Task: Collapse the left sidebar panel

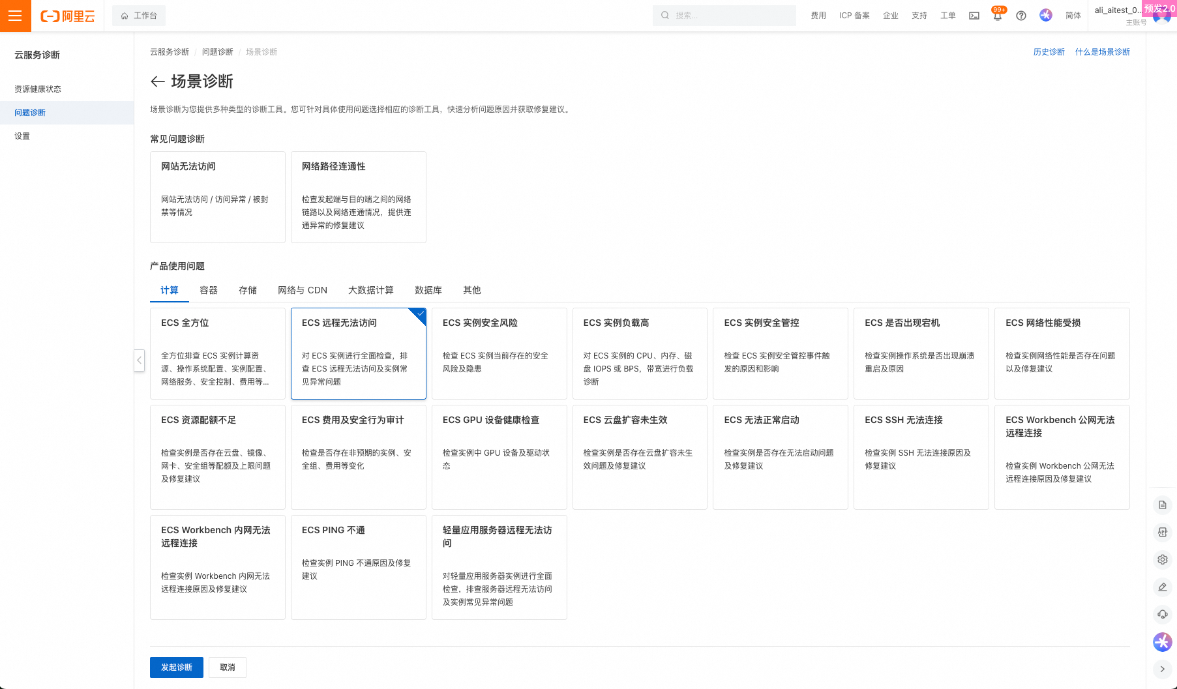Action: tap(139, 360)
